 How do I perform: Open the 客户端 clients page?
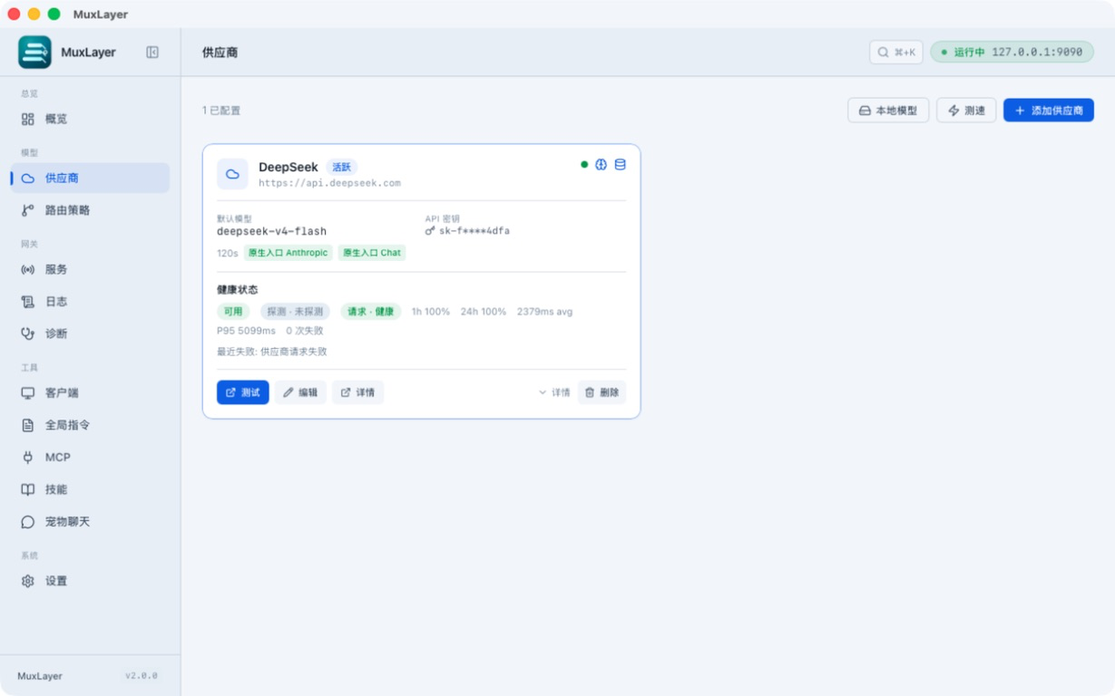(90, 393)
